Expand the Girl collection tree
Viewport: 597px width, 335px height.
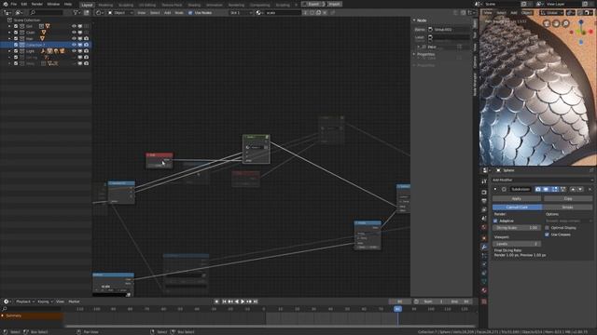pyautogui.click(x=9, y=26)
